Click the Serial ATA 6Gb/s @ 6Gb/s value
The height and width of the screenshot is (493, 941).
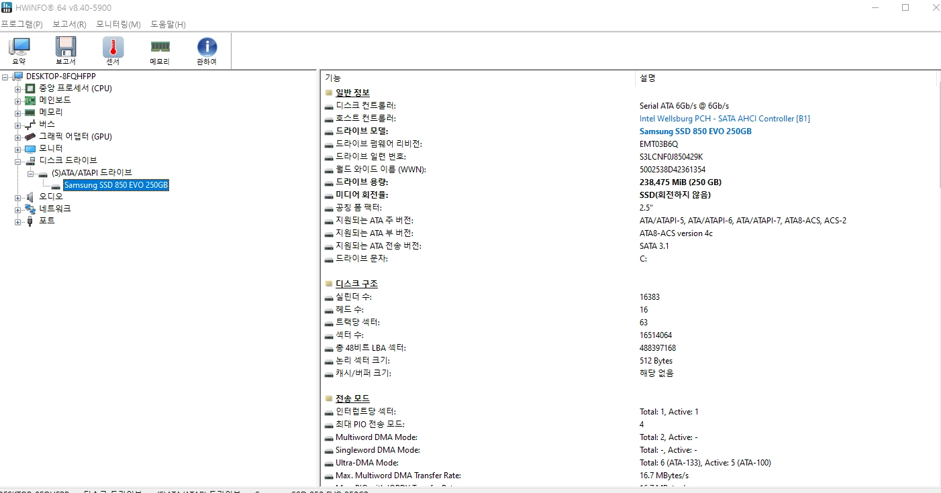tap(684, 106)
